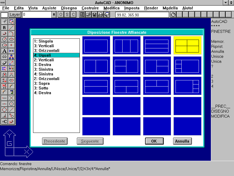This screenshot has height=176, width=234.
Task: Select the scissors Trim tool
Action: click(x=4, y=86)
